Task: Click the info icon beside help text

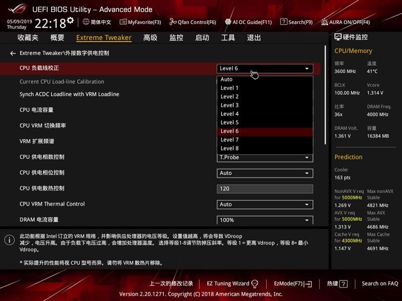Action: [10, 240]
